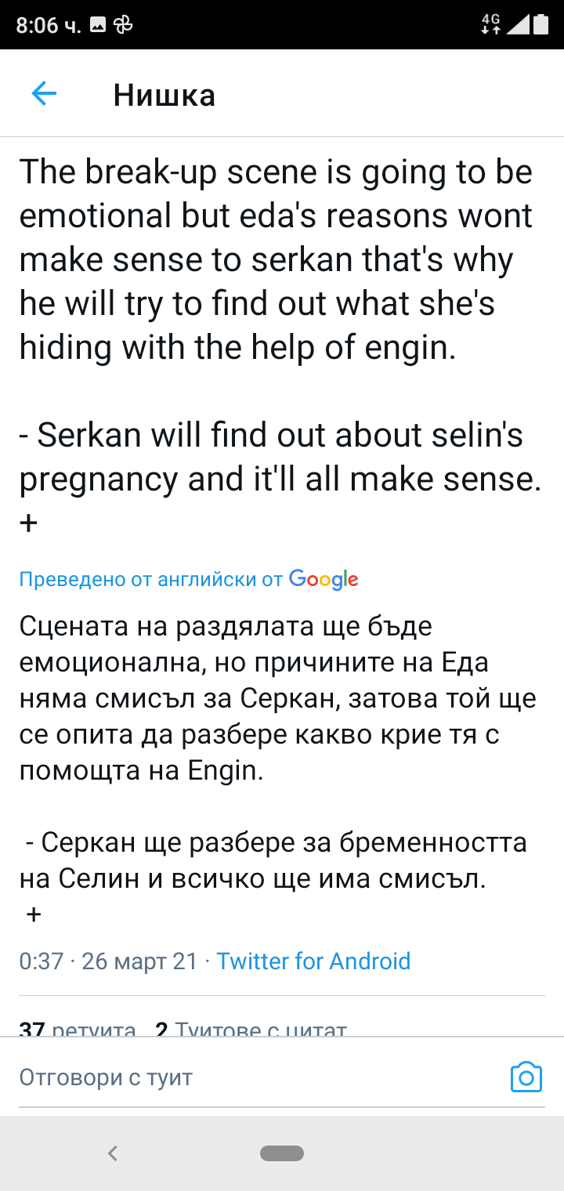Tap the "Преведено от английски от" label

[150, 580]
